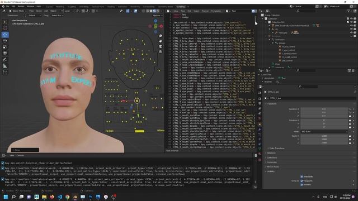
Task: Hide Collection via its eye icon
Action: pos(351,18)
